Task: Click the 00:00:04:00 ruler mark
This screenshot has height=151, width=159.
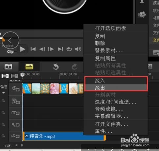Action: pyautogui.click(x=68, y=74)
